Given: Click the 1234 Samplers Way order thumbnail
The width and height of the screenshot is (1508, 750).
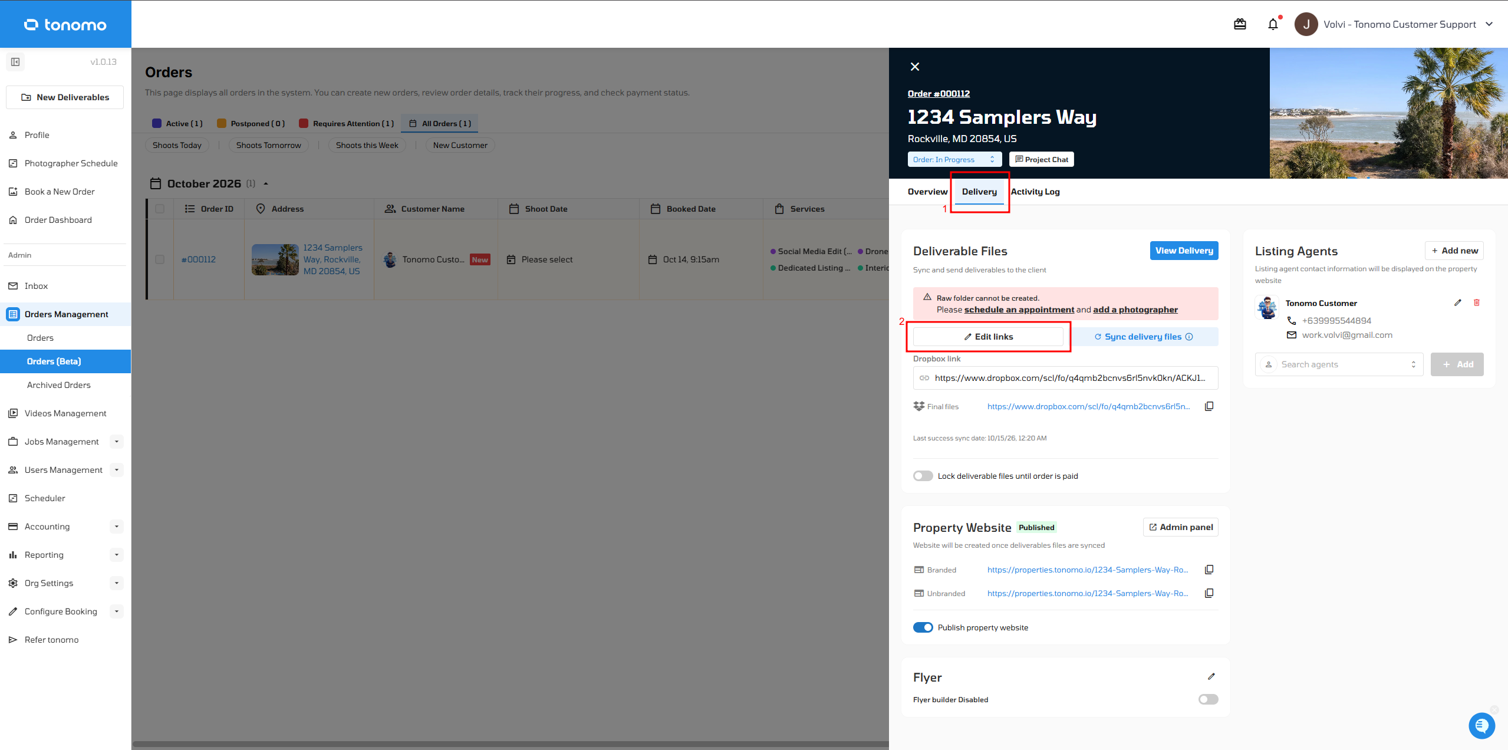Looking at the screenshot, I should click(x=275, y=259).
